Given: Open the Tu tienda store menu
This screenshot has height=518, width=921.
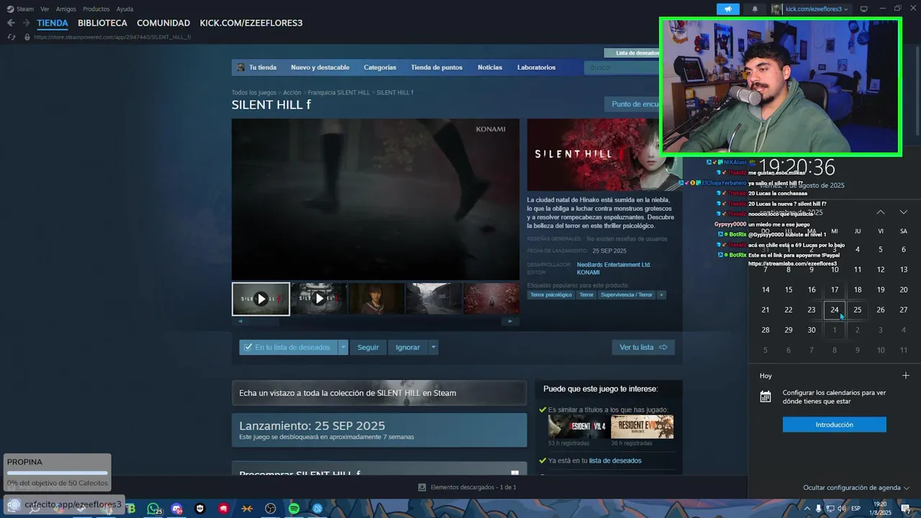Looking at the screenshot, I should point(263,68).
